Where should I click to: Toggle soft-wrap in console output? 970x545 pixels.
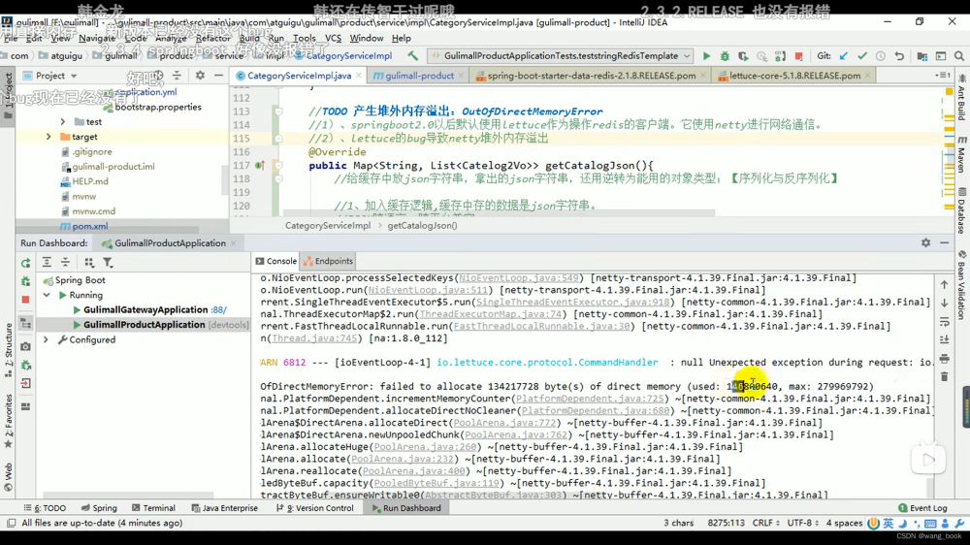pyautogui.click(x=944, y=322)
